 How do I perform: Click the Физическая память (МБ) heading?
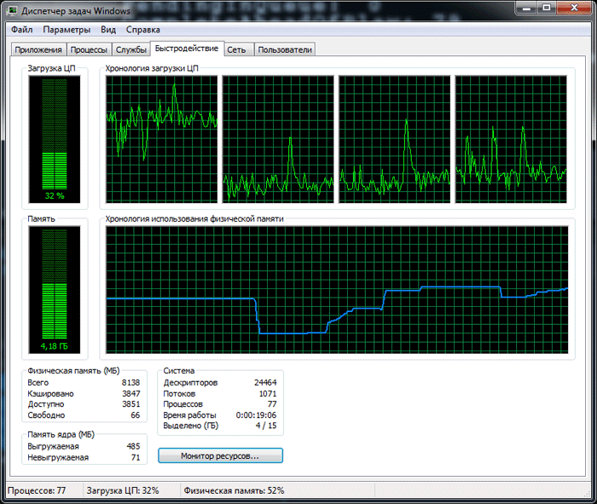coord(73,371)
